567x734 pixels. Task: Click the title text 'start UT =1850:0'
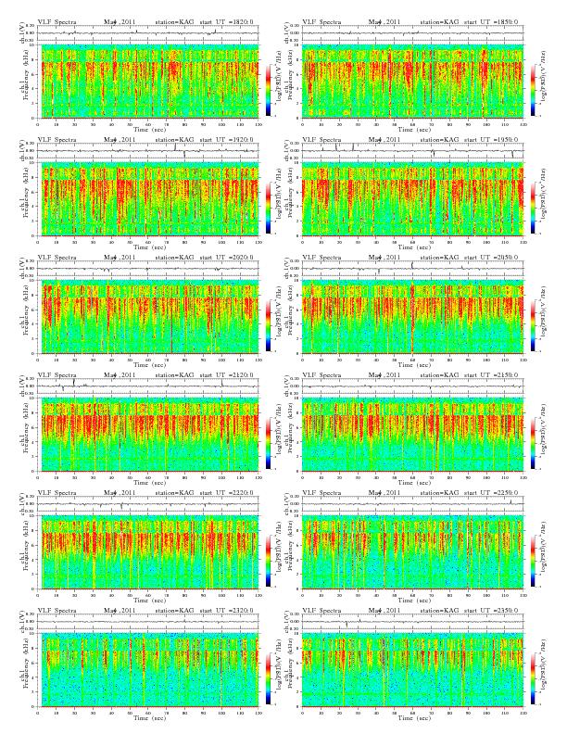click(492, 21)
